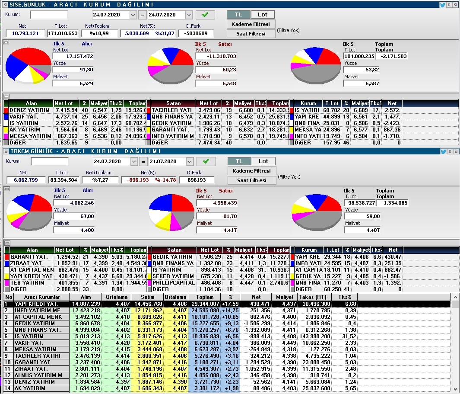Image resolution: width=460 pixels, height=394 pixels.
Task: Click the Kurum column header in TRKCM table
Action: 309,250
